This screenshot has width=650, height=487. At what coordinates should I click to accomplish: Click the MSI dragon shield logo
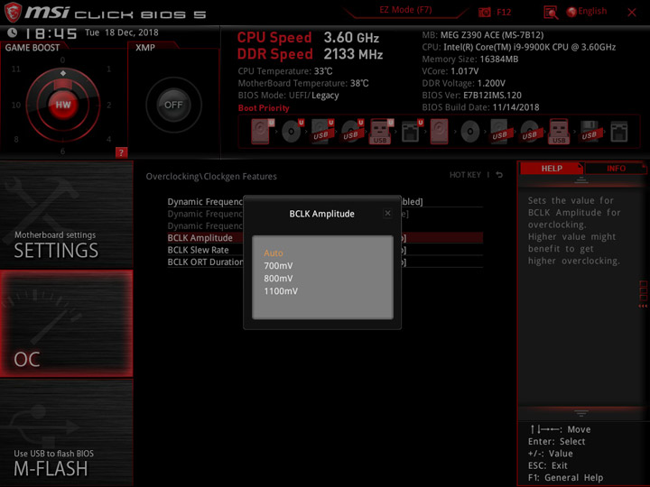click(x=13, y=12)
